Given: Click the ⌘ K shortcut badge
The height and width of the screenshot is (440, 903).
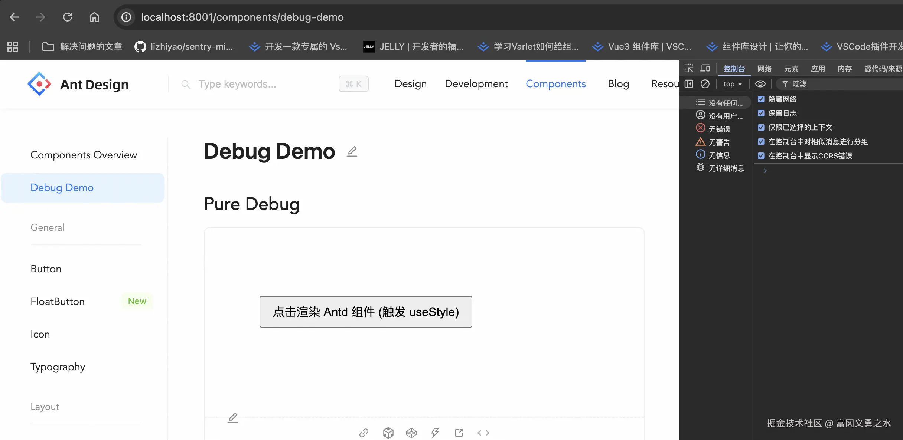Looking at the screenshot, I should click(x=353, y=84).
